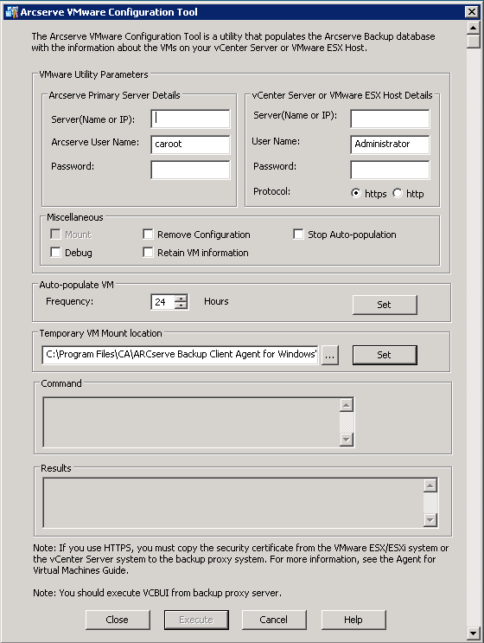Click the main window scrollbar thumb
The height and width of the screenshot is (643, 484).
[474, 42]
